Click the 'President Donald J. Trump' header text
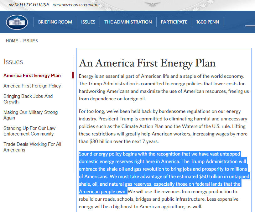 coord(76,5)
